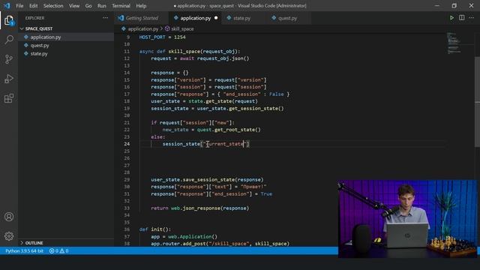Viewport: 480px width, 270px height.
Task: Open the Manage gear icon
Action: 9,236
